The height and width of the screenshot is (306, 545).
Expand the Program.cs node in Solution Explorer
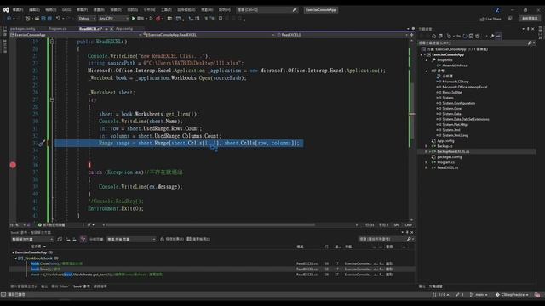pos(427,162)
